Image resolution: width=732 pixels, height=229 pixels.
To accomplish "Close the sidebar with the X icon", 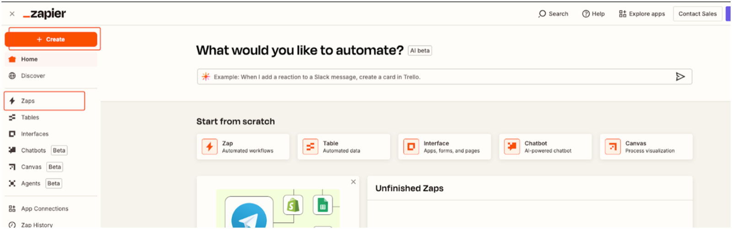I will pos(12,14).
